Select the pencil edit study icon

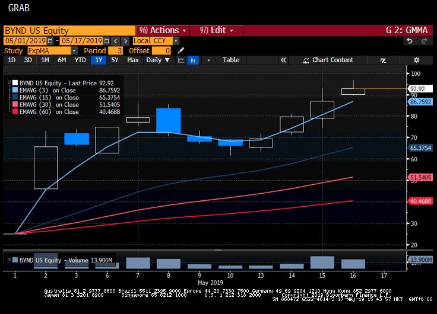180,50
